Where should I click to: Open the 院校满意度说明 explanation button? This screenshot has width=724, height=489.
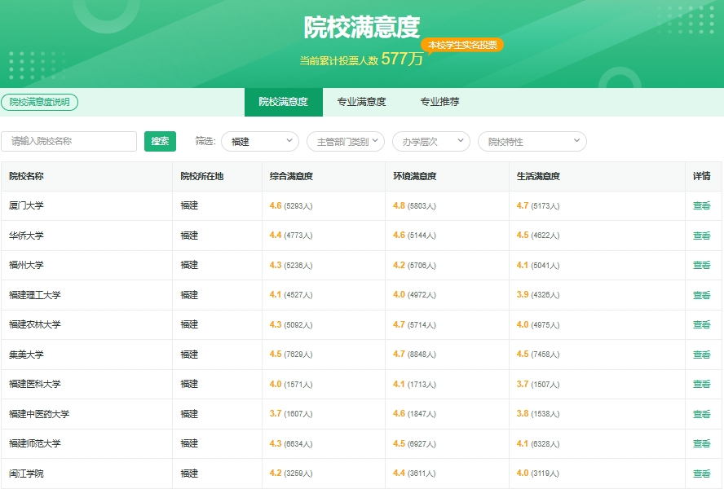[x=40, y=102]
